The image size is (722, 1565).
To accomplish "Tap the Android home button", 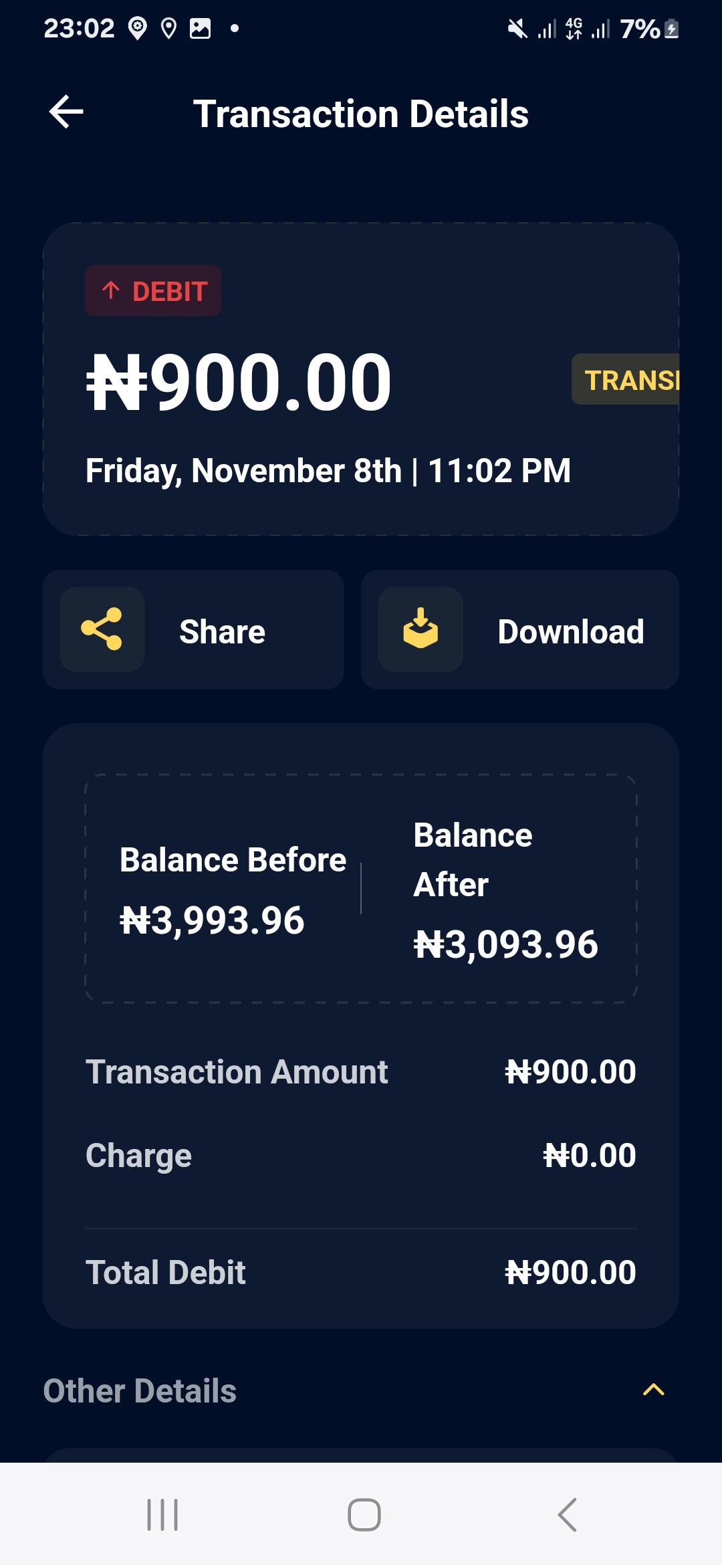I will click(364, 1515).
